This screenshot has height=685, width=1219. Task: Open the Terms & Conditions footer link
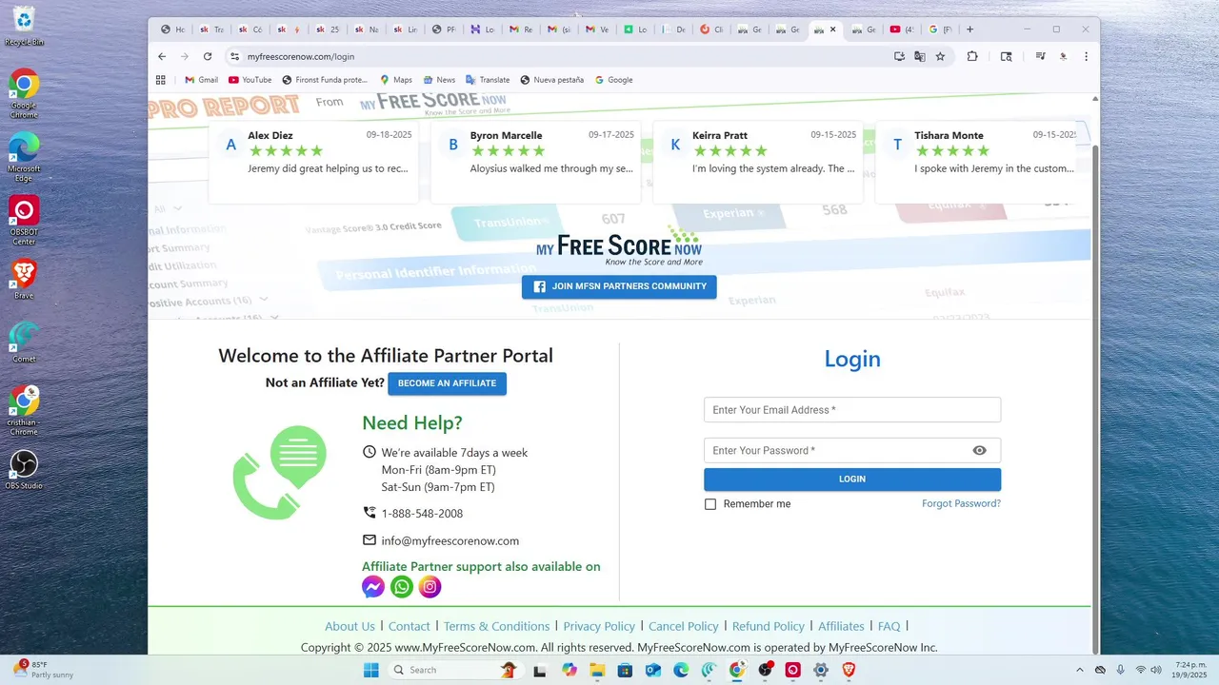pyautogui.click(x=496, y=626)
